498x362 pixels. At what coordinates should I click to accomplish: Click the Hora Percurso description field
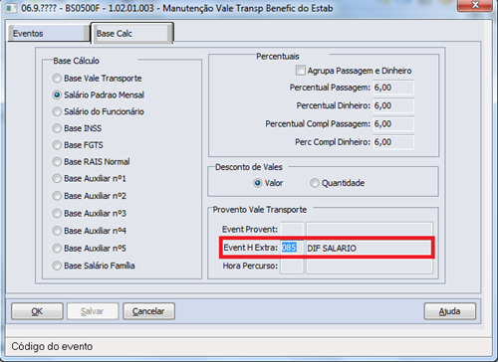370,267
